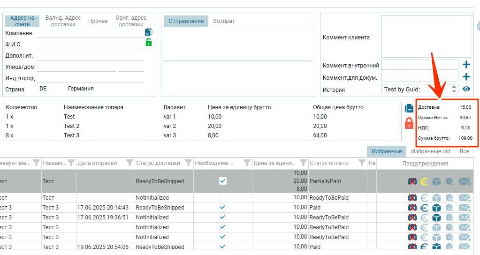Open filter for Статус оплаты column
This screenshot has height=255, width=480.
[361, 163]
